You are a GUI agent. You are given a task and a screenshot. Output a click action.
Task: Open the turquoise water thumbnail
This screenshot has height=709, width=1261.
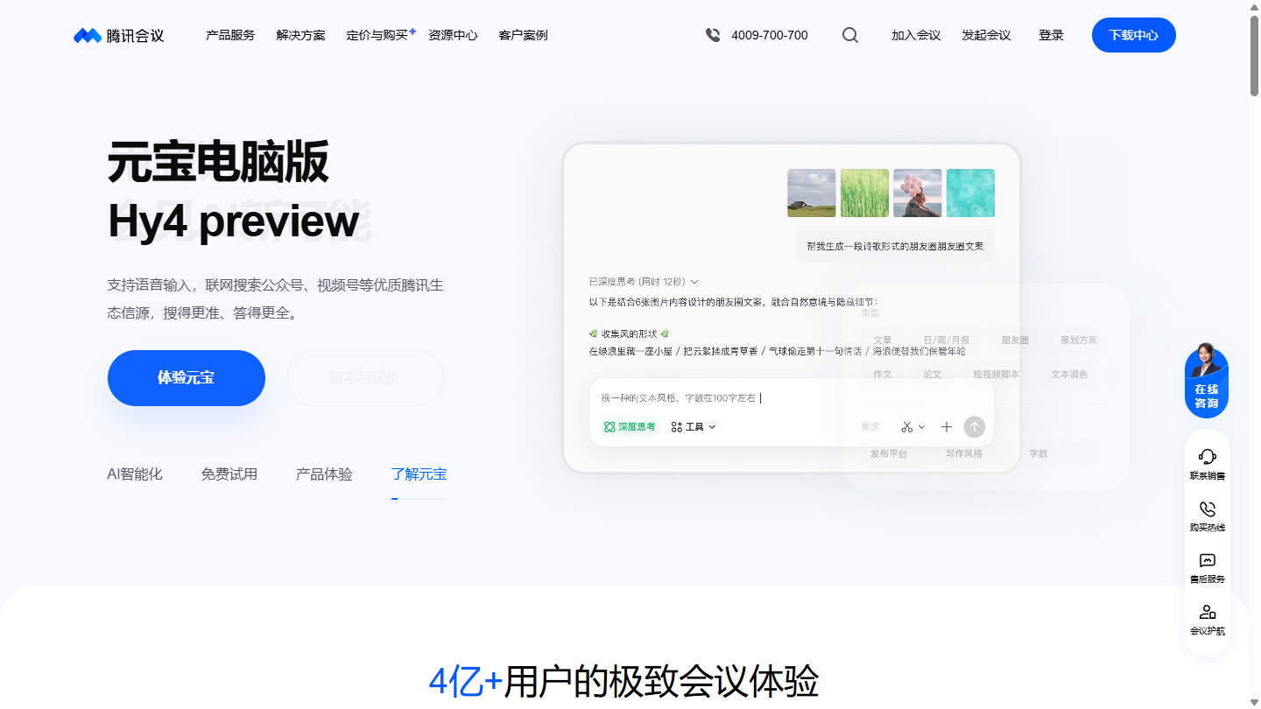[971, 193]
